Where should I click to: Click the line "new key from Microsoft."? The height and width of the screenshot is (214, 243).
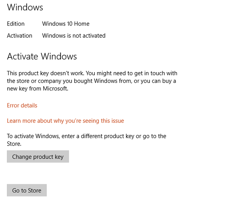point(37,89)
